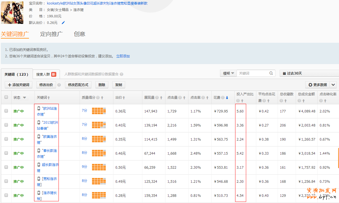Viewport: 339px width, 203px height.
Task: Switch to the 定向推广 tab
Action: click(x=51, y=34)
